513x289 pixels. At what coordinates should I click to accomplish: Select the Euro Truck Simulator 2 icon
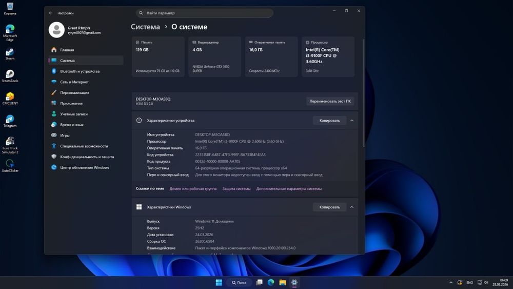click(x=10, y=145)
